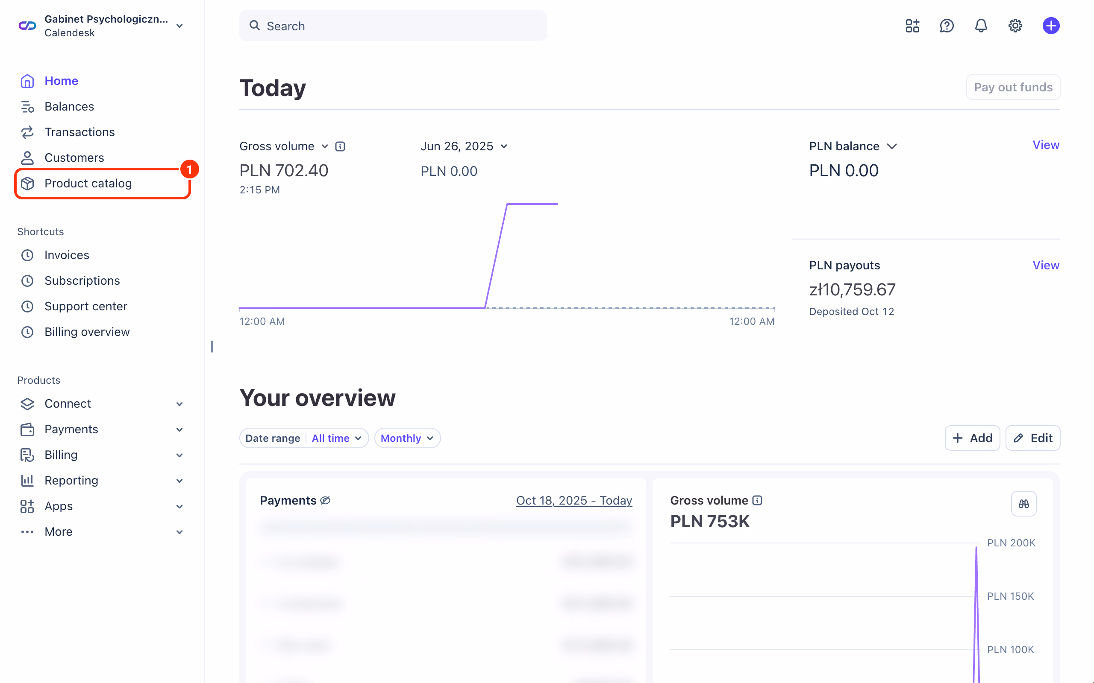The width and height of the screenshot is (1094, 683).
Task: Click the magnifier icon in search bar
Action: pyautogui.click(x=255, y=26)
